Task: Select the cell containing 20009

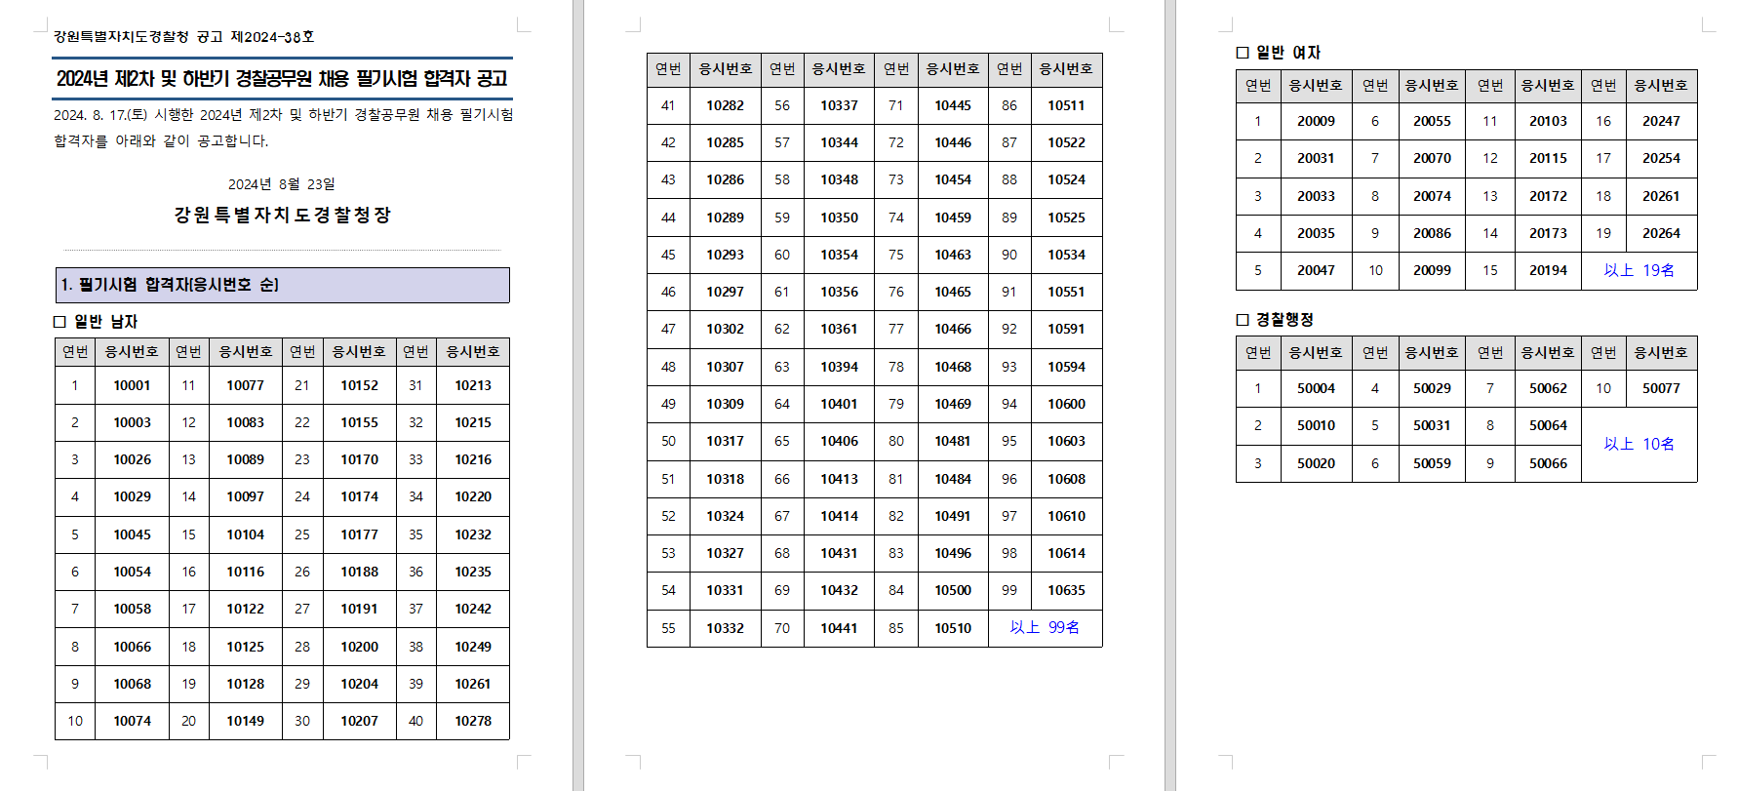Action: pos(1316,121)
